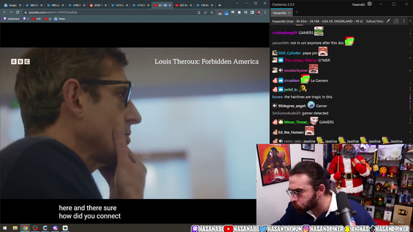413x232 pixels.
Task: Add a new split with the plus in Chatterino header
Action: (x=410, y=21)
